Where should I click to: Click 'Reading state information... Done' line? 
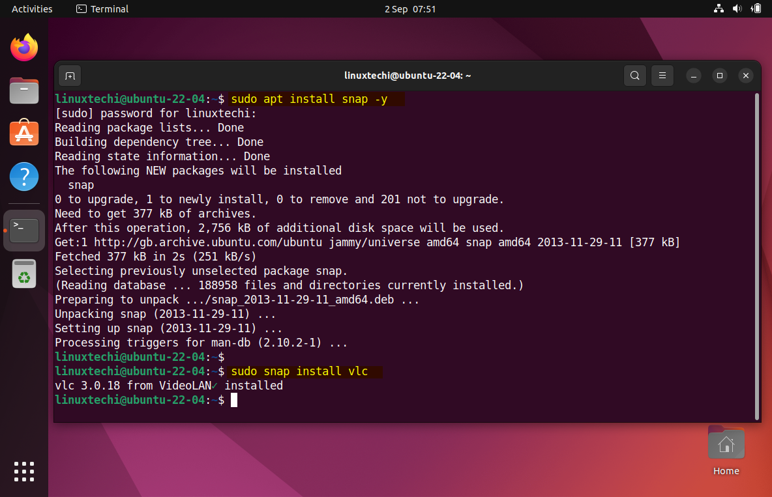162,156
